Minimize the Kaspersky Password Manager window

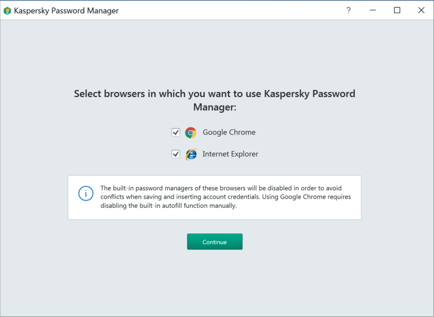coord(373,11)
